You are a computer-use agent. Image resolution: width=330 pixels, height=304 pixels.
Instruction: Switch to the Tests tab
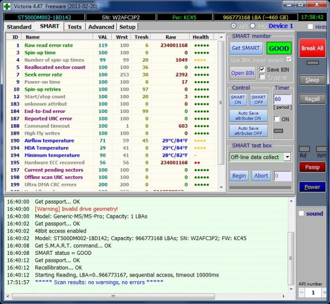(74, 27)
